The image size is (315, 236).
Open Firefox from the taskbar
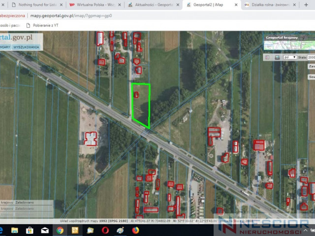click(136, 230)
